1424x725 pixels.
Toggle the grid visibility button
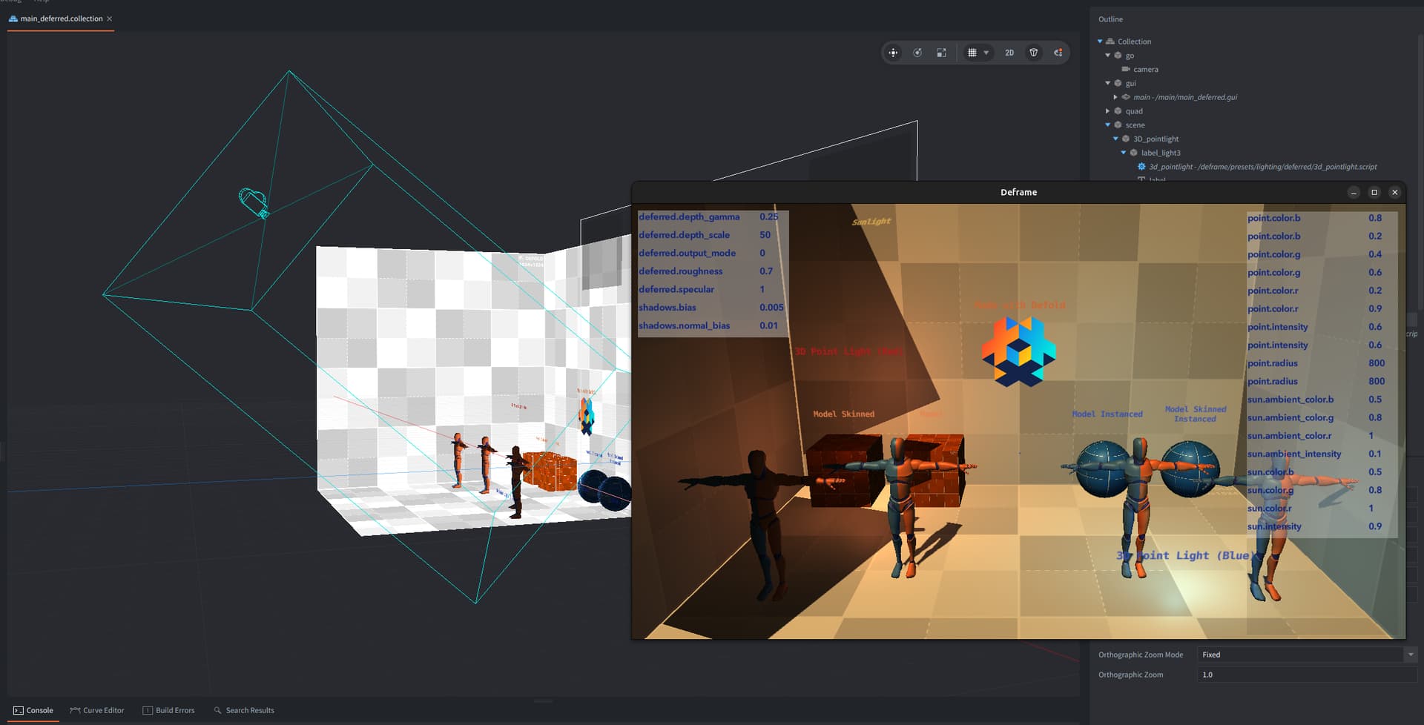tap(972, 53)
